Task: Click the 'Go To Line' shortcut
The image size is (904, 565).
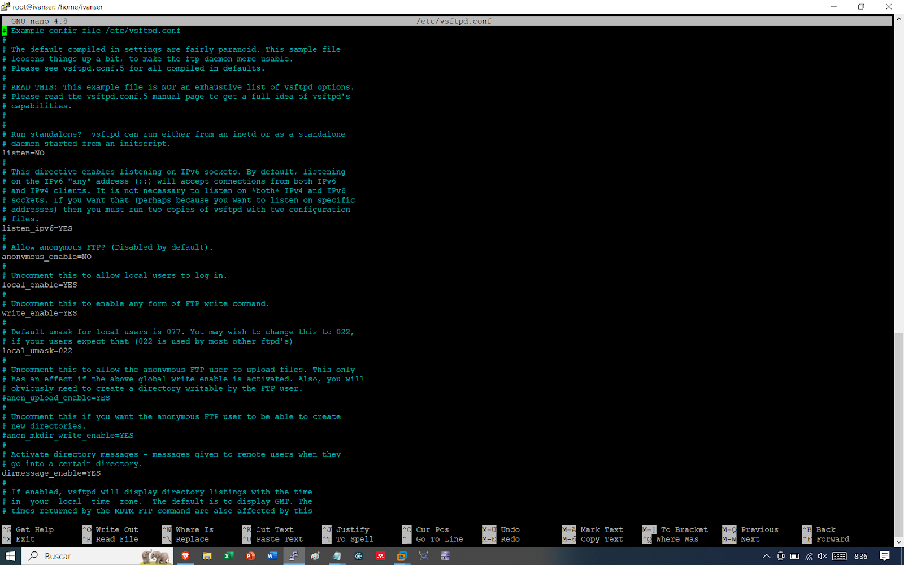Action: click(433, 540)
